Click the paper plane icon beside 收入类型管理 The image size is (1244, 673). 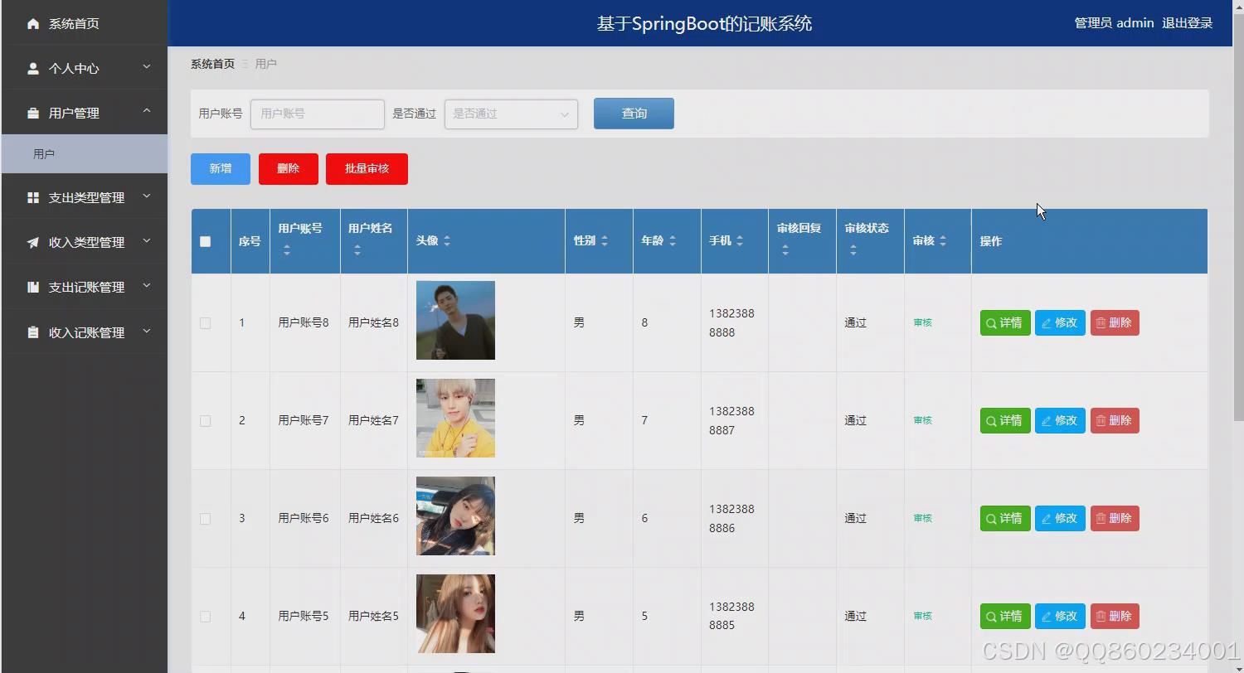[33, 242]
